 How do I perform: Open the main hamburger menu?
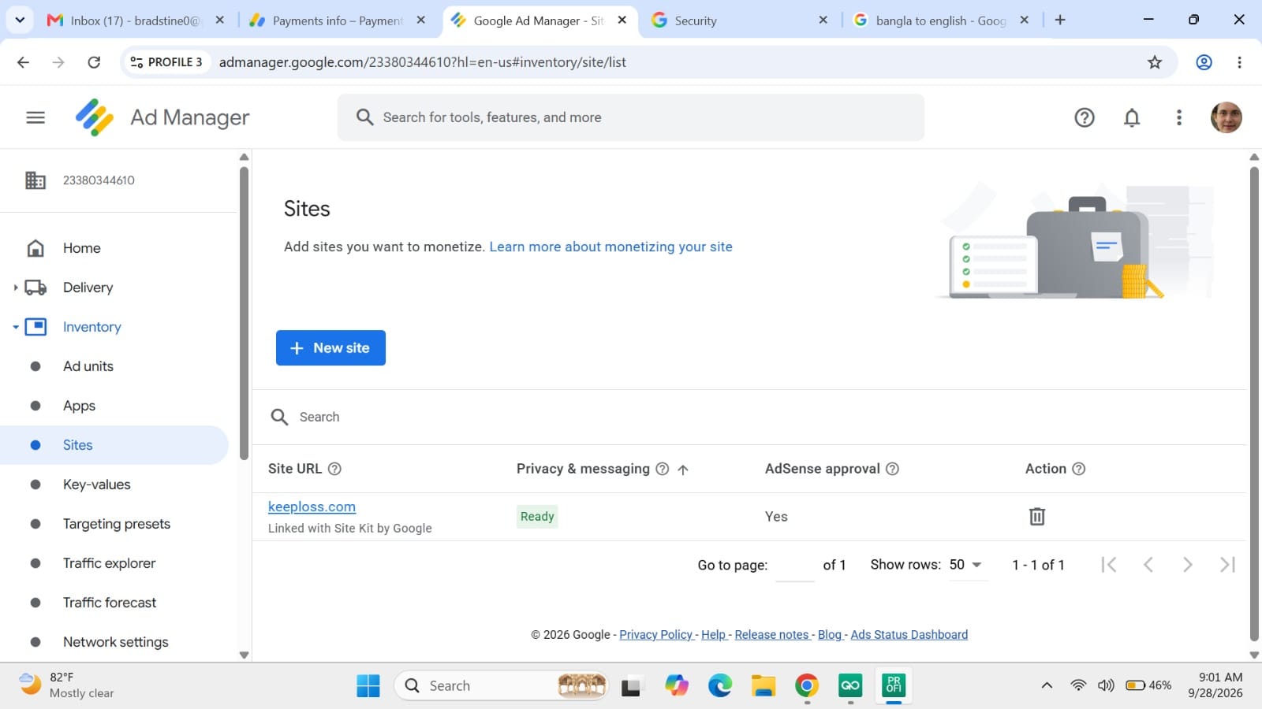coord(35,117)
